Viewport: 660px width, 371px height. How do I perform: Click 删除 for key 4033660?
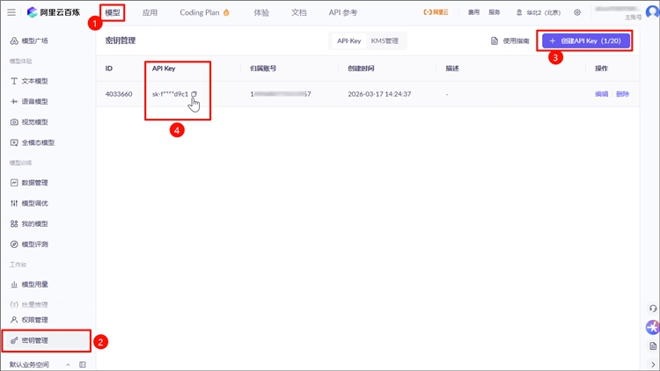pos(622,94)
